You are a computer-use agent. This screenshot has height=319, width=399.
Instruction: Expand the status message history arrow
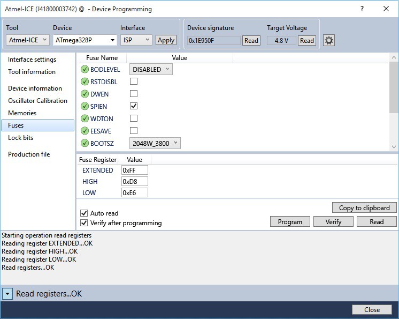[7, 294]
